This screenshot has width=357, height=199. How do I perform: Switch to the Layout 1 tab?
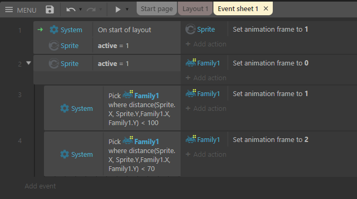pos(195,8)
